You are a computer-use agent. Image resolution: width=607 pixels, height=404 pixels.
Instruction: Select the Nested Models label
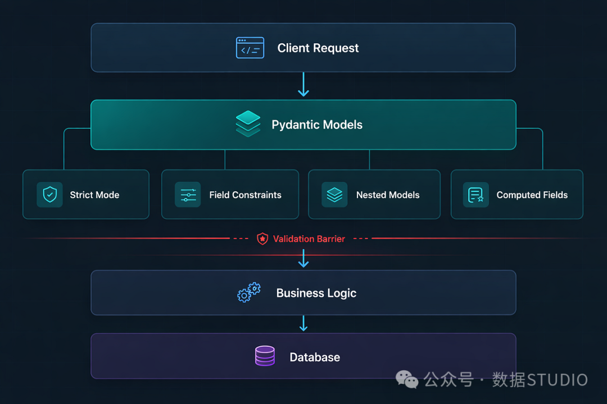387,195
